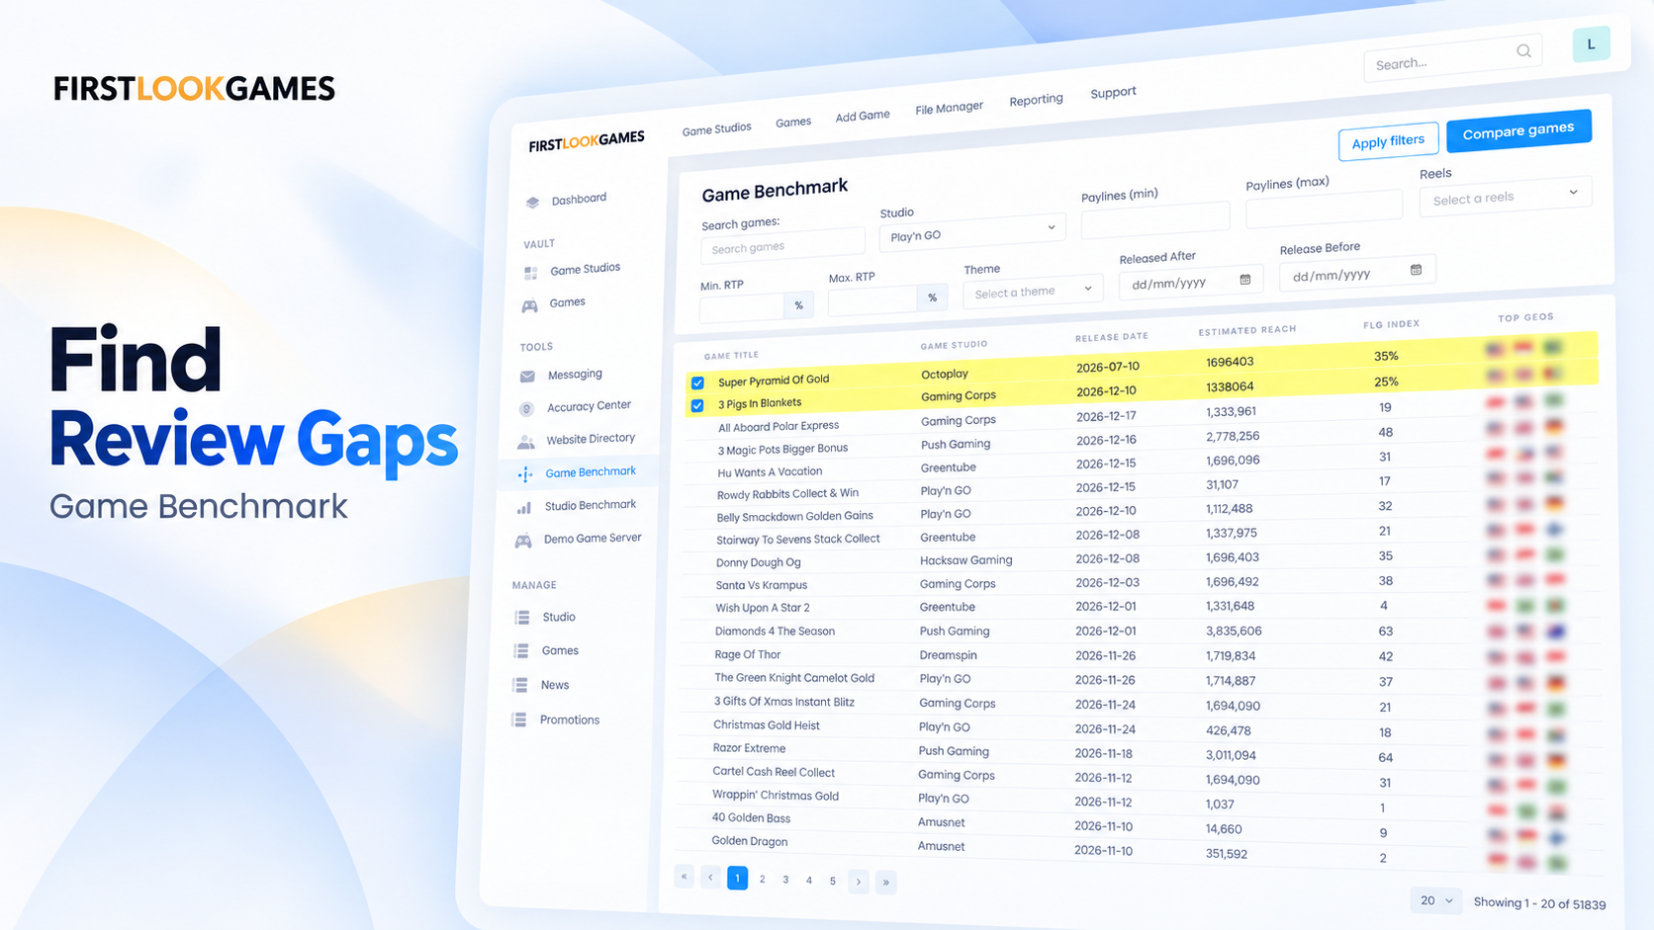Click the Max. RTP input
Image resolution: width=1654 pixels, height=930 pixels.
point(873,300)
